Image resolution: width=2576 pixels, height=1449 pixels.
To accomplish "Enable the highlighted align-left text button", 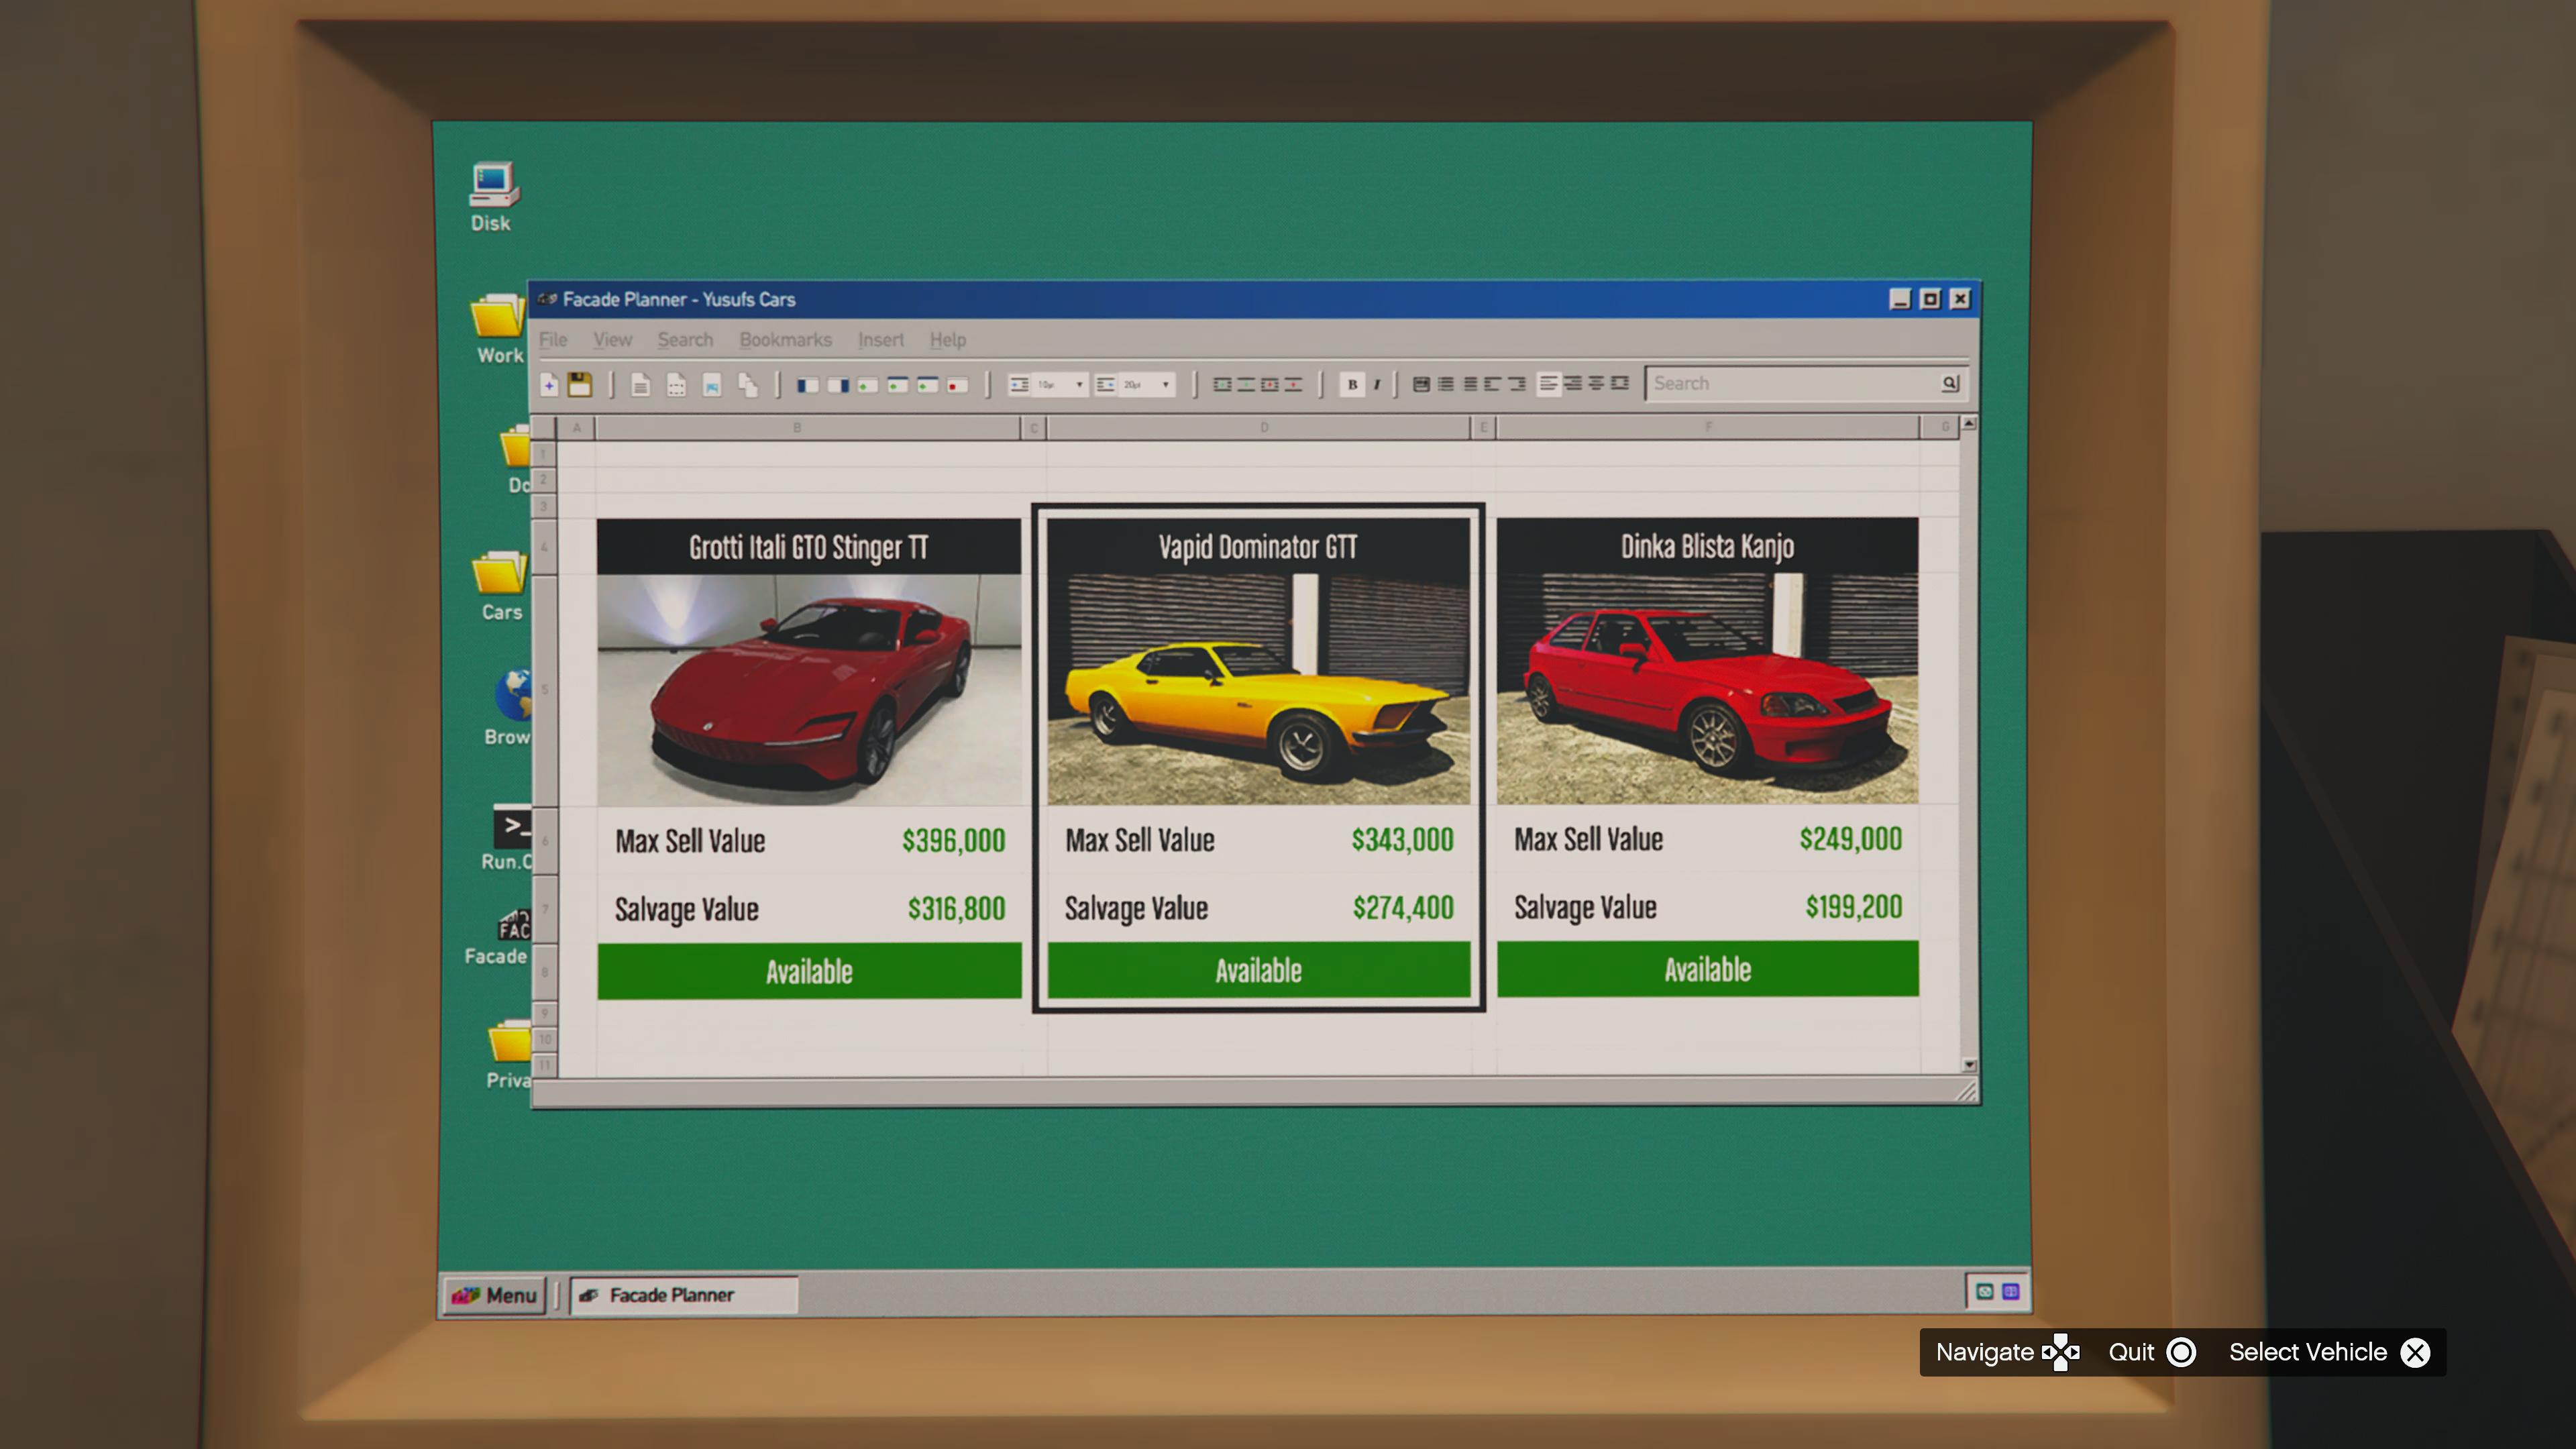I will pyautogui.click(x=1548, y=384).
